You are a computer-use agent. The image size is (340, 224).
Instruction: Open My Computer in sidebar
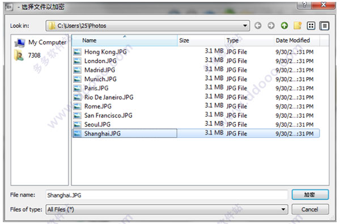pos(40,43)
